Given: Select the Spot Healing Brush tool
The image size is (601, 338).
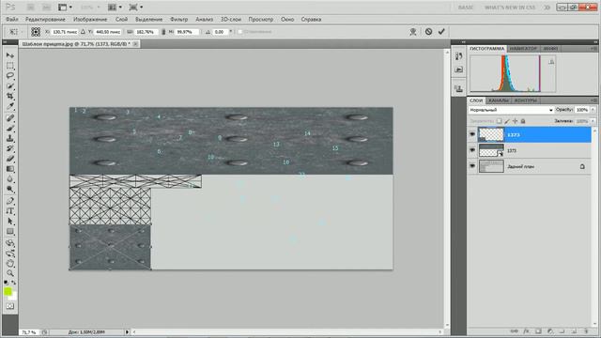Looking at the screenshot, I should pyautogui.click(x=10, y=118).
